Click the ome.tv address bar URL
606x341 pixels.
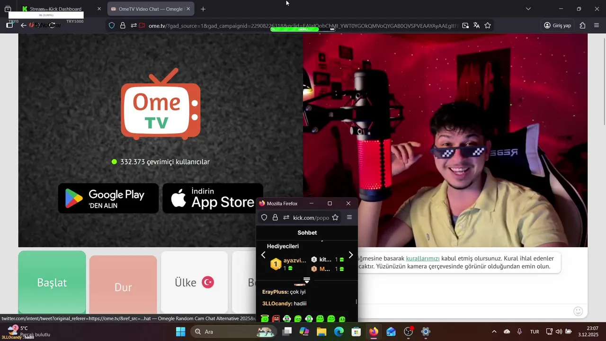tap(303, 26)
